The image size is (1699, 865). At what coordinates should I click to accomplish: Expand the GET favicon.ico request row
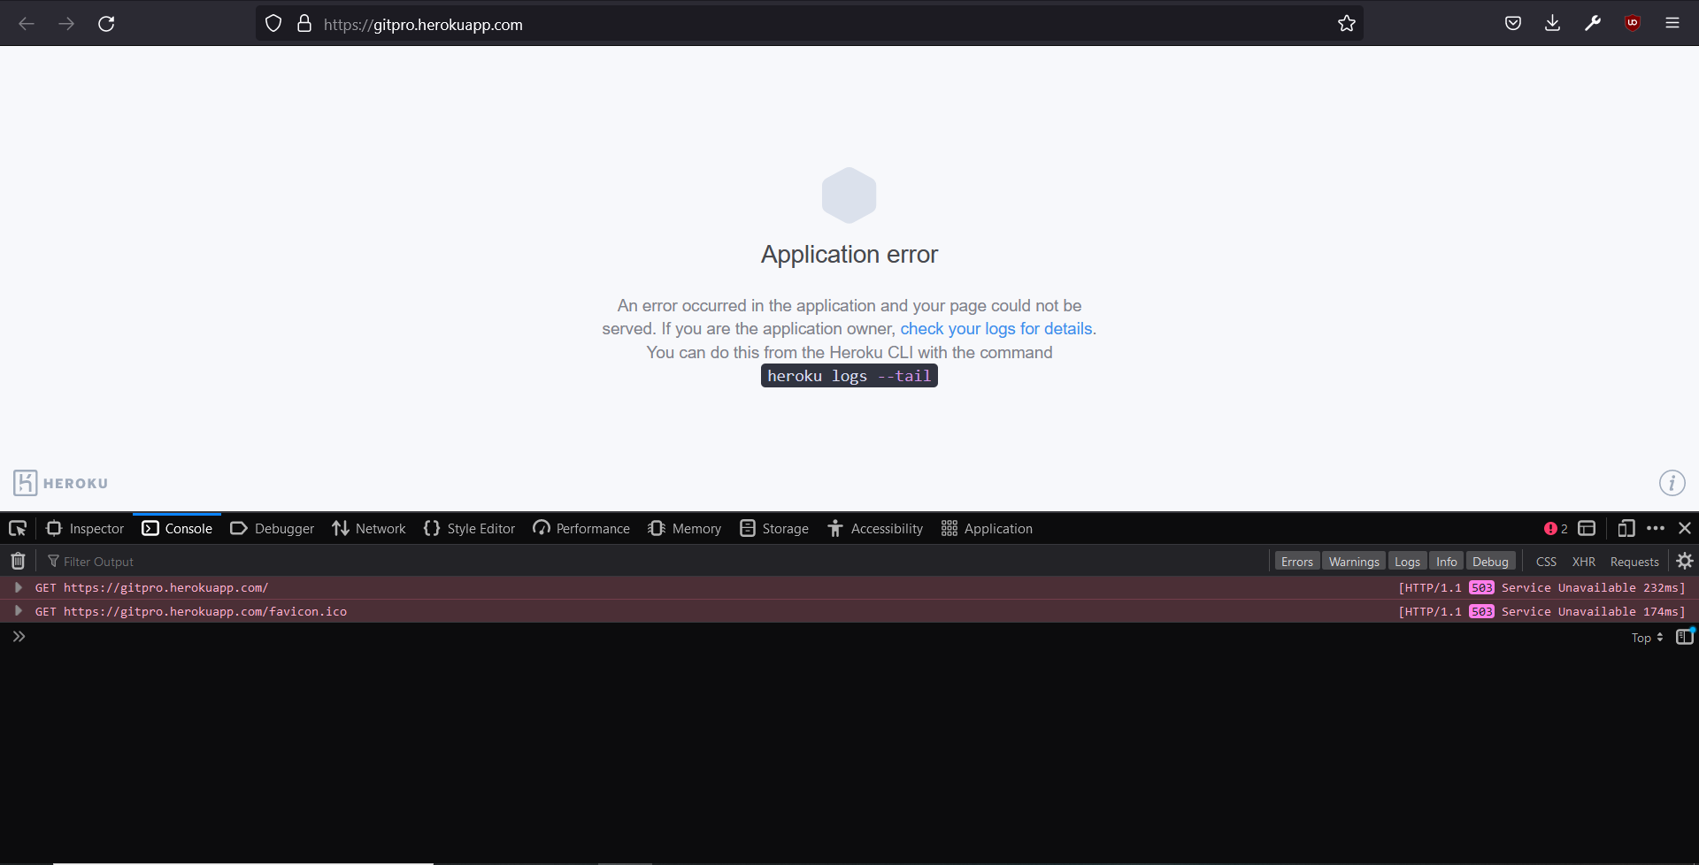pyautogui.click(x=18, y=611)
